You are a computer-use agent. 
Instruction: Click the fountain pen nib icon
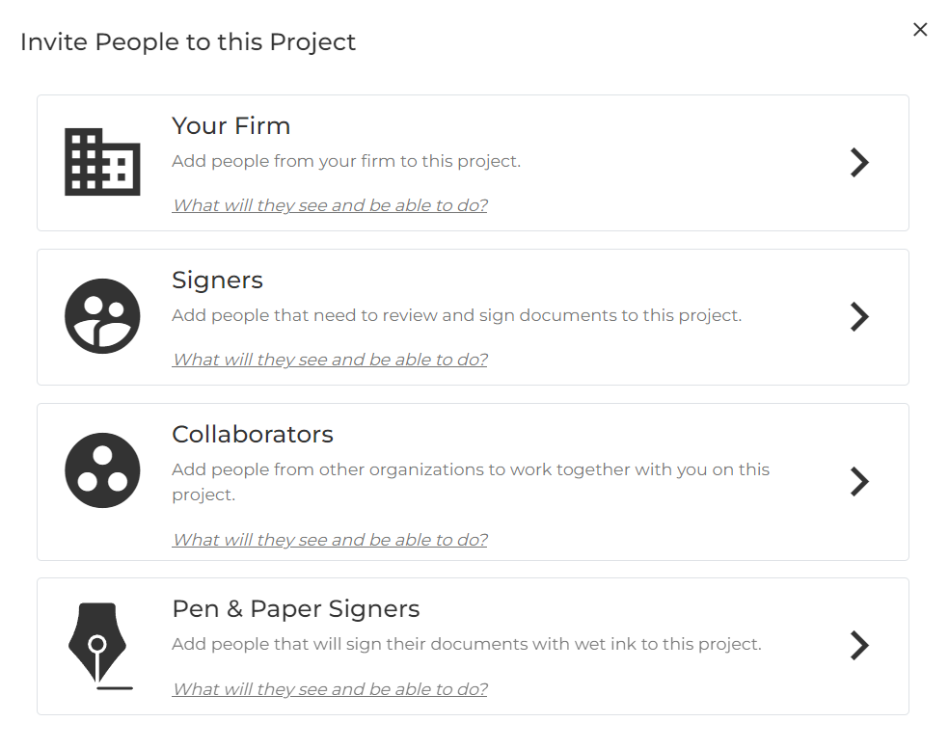click(x=99, y=646)
